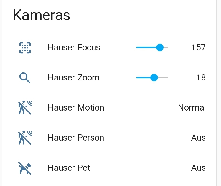Click the grey end of the Focus slider track
The image size is (221, 186).
pos(166,48)
